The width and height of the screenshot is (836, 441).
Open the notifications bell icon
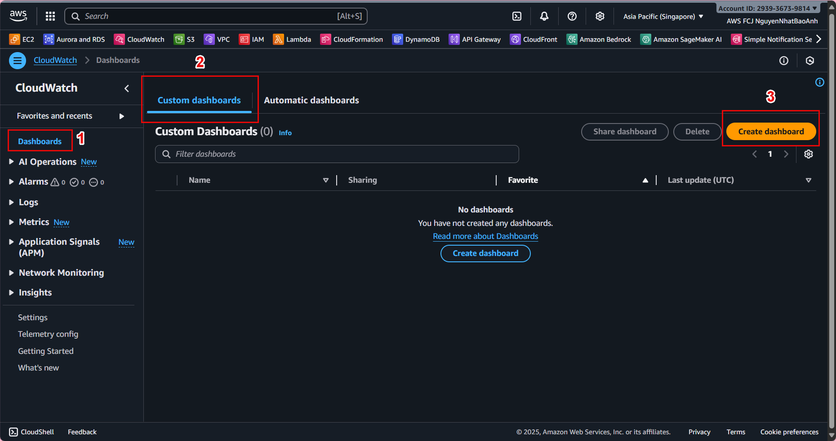pyautogui.click(x=544, y=16)
